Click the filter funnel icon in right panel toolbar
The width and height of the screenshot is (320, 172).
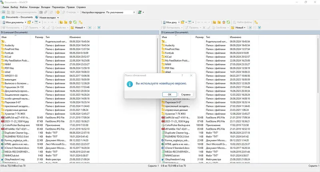pos(190,22)
